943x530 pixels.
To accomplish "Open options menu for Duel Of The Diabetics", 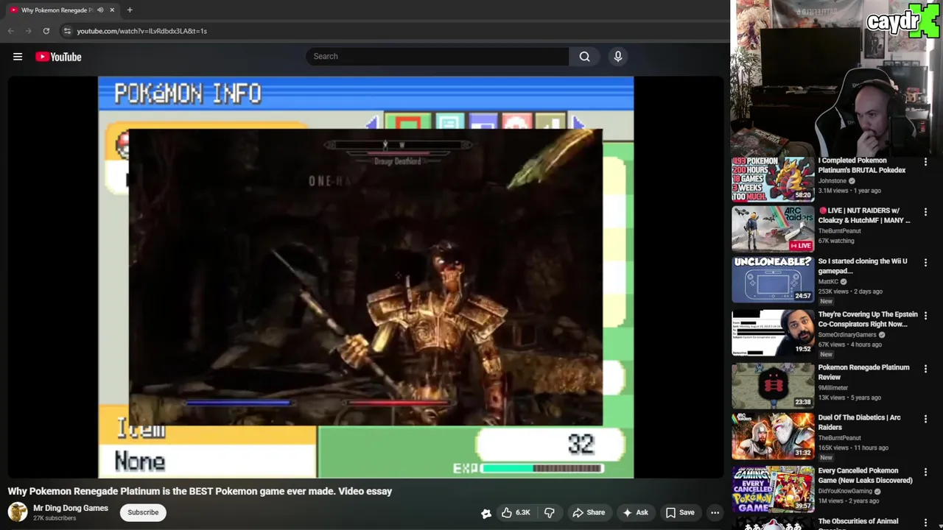I will (925, 419).
